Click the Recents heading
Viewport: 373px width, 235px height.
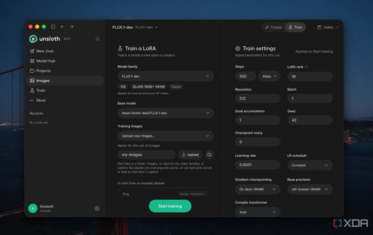36,113
